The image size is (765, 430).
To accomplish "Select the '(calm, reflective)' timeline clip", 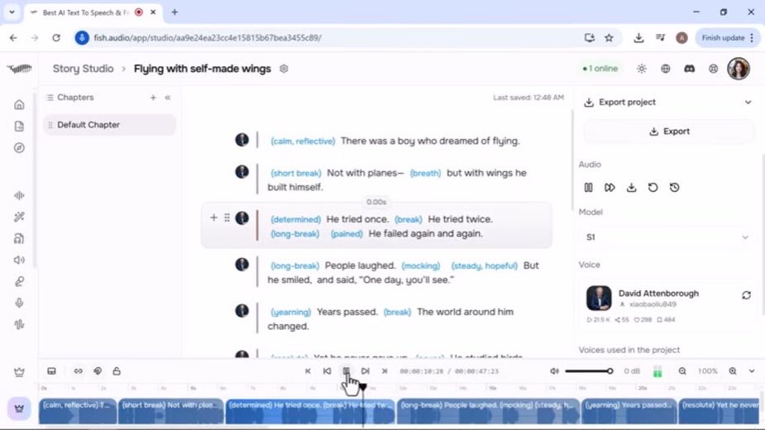I will click(x=78, y=411).
